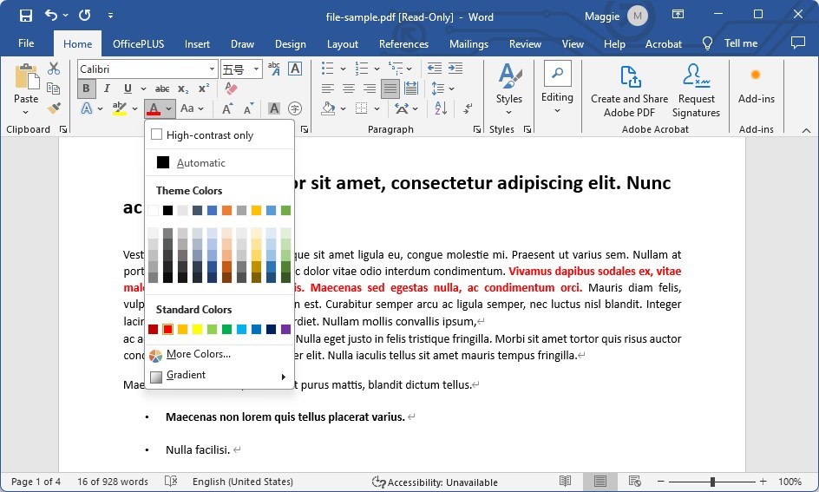Expand the Gradient submenu arrow
This screenshot has width=819, height=492.
(283, 377)
